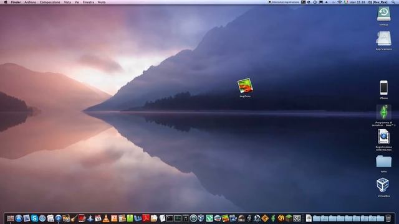Open Terminal from the Dock
This screenshot has width=399, height=224.
coord(170,218)
